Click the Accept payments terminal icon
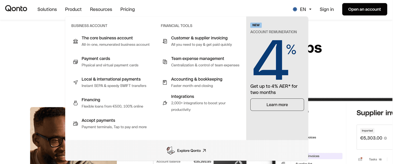 pyautogui.click(x=76, y=124)
